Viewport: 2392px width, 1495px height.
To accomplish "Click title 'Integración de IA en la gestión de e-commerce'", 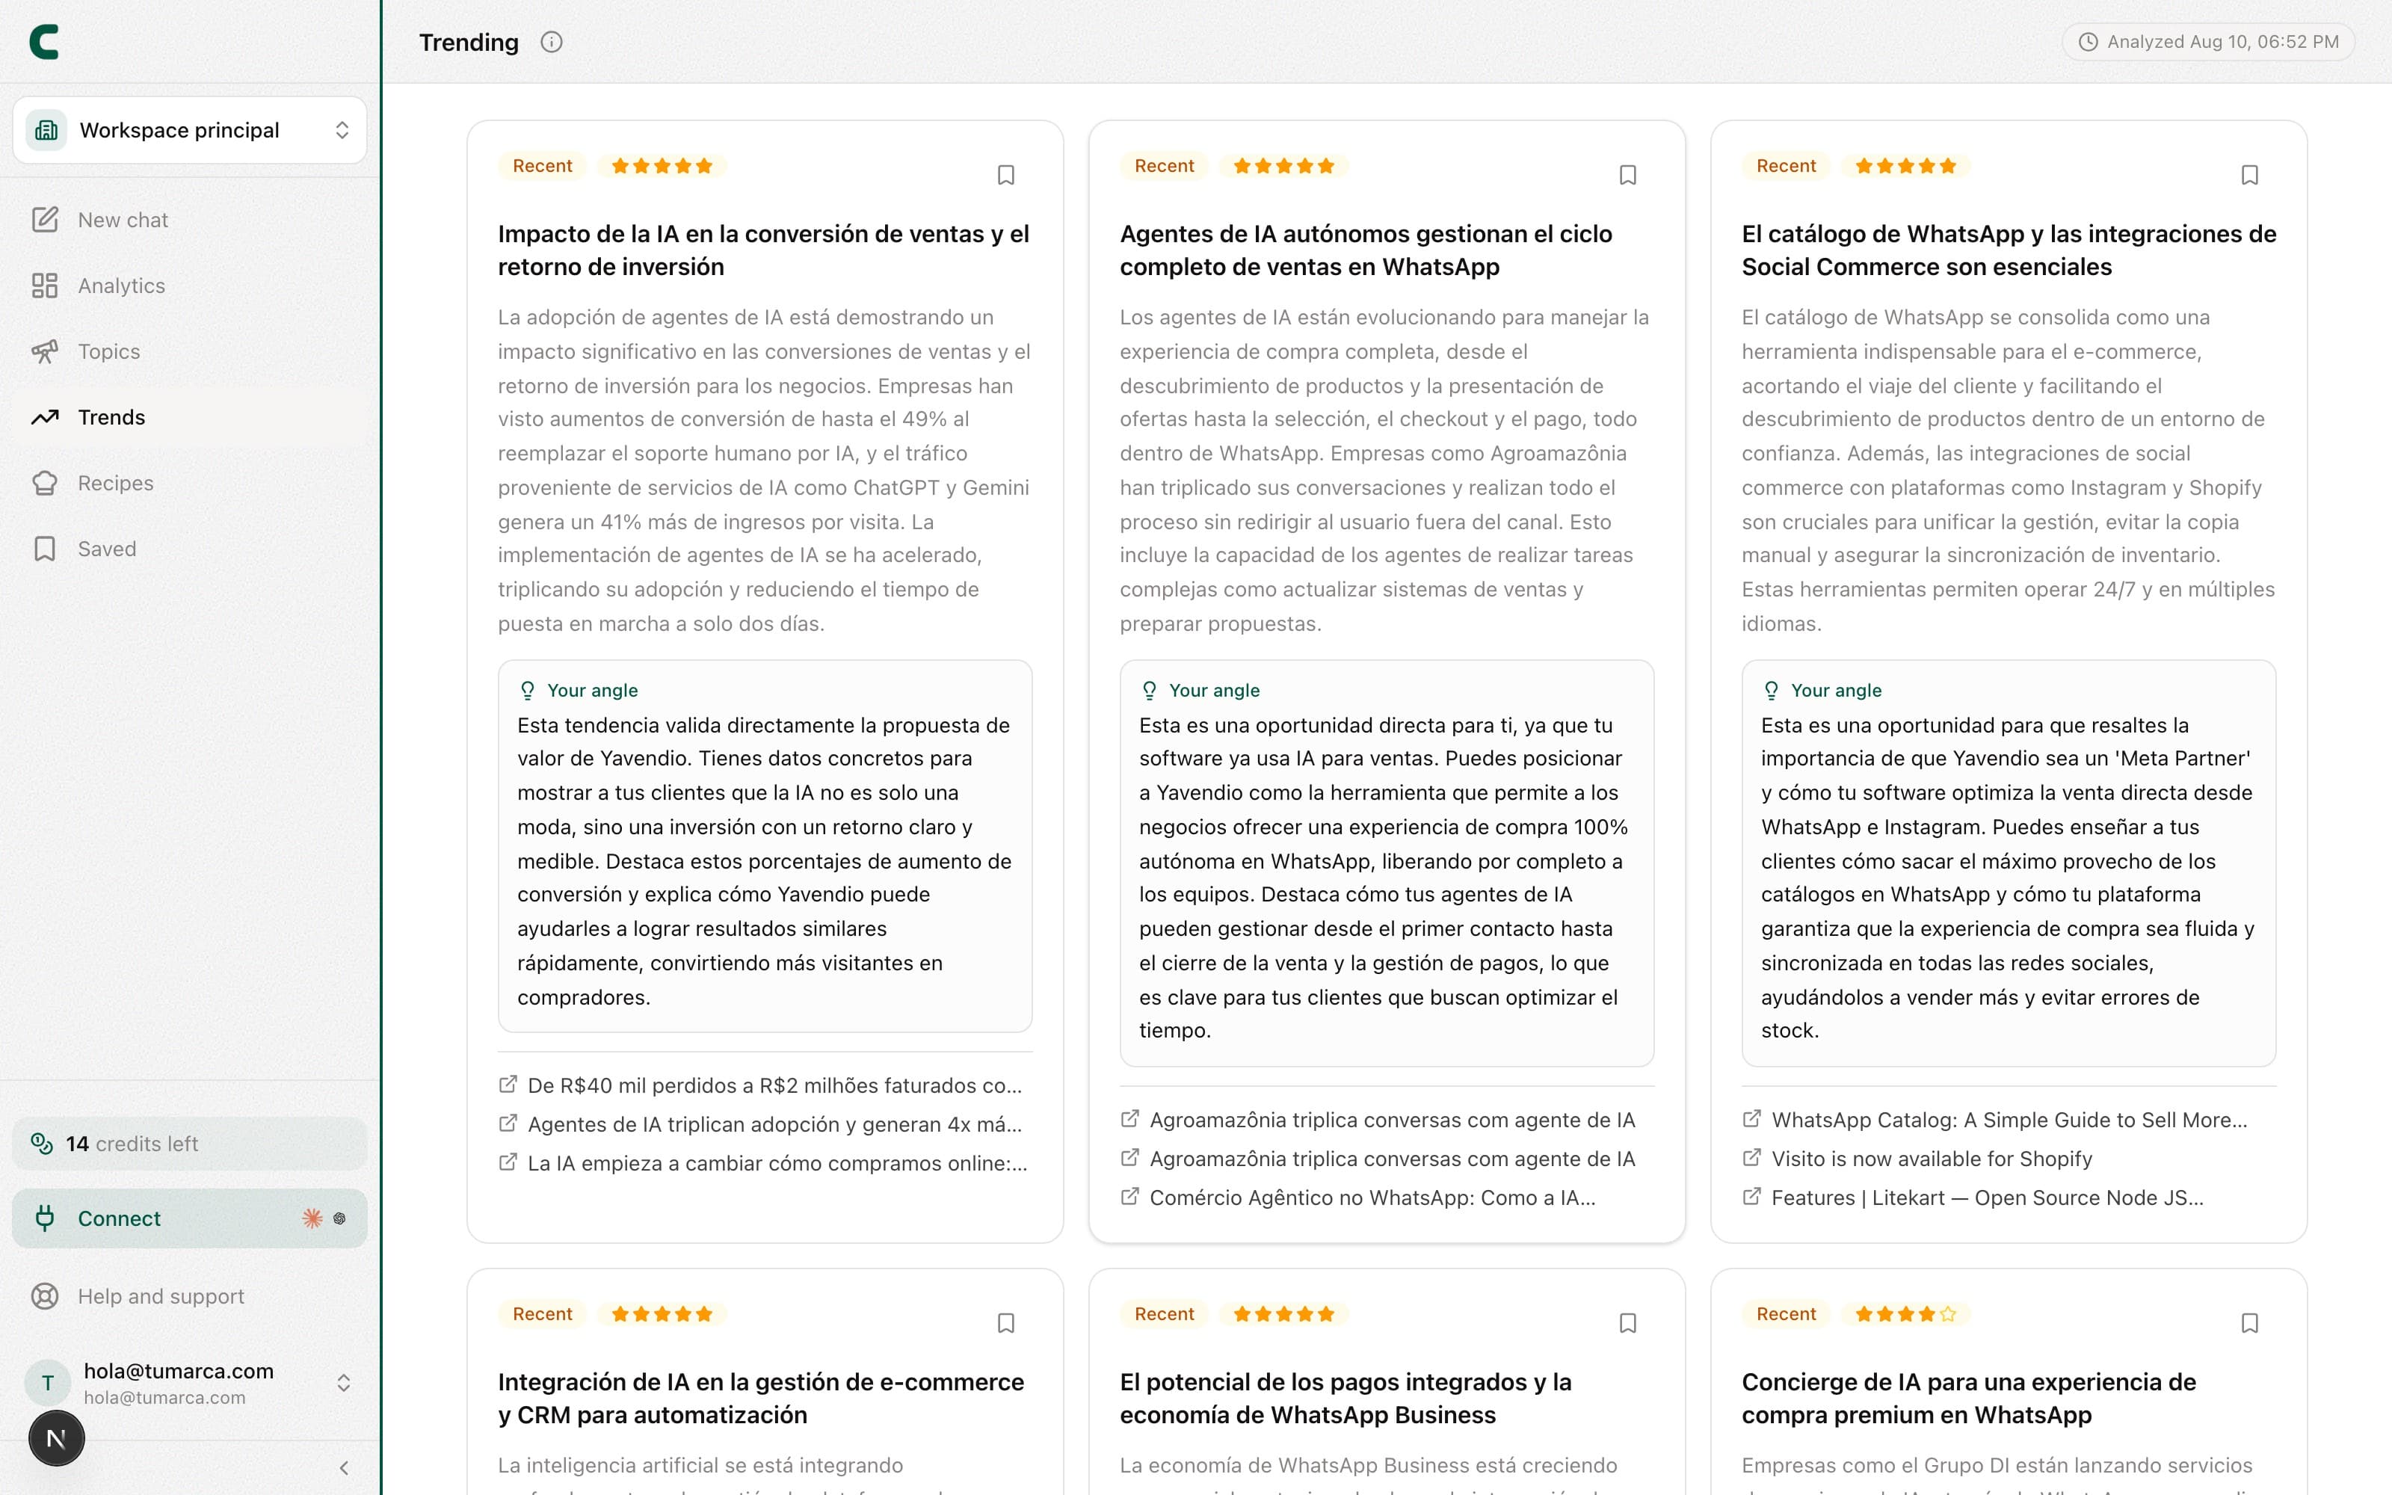I will click(761, 1398).
